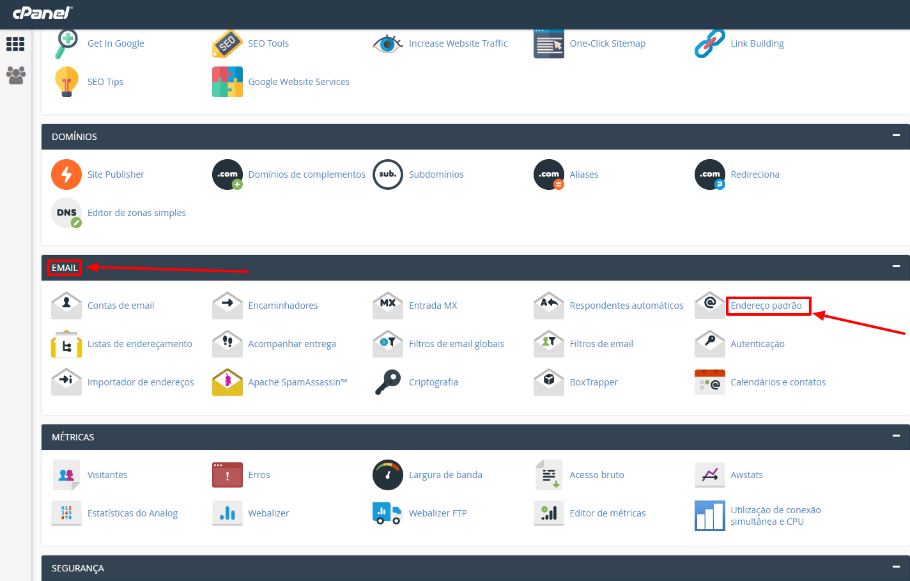Click the Contas de email envelope icon

point(66,306)
